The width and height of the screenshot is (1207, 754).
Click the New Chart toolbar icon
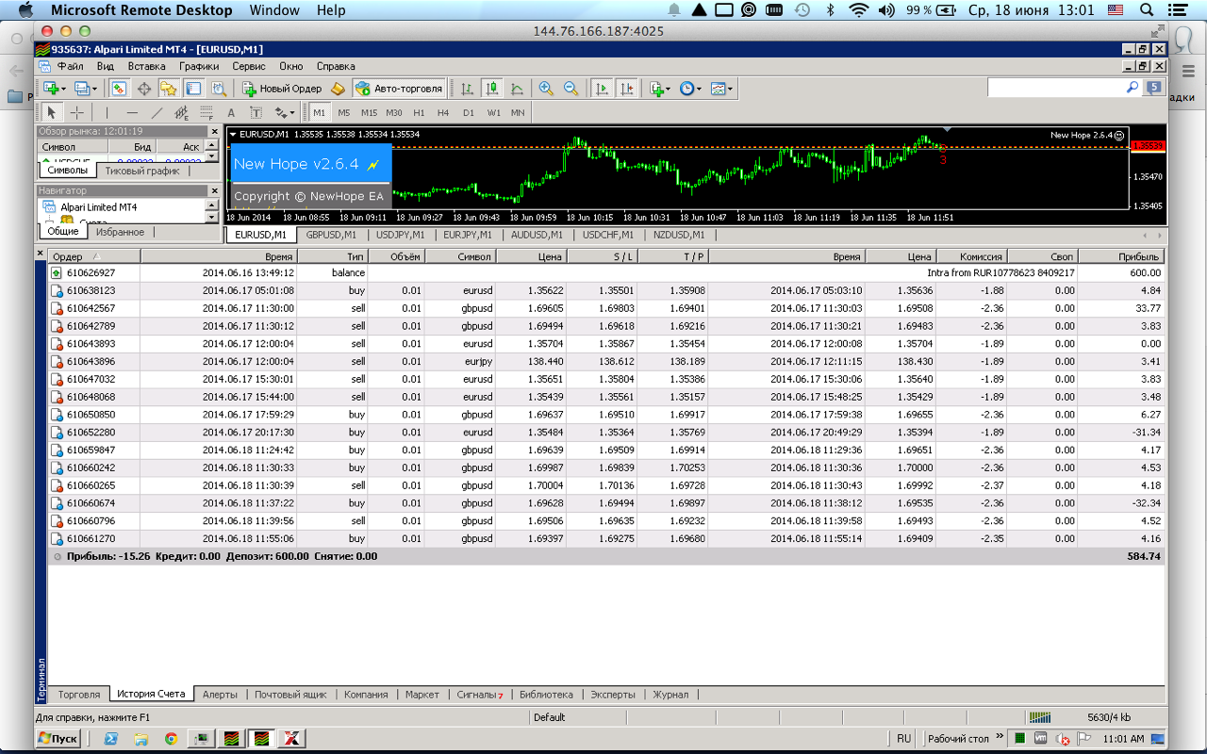point(51,89)
